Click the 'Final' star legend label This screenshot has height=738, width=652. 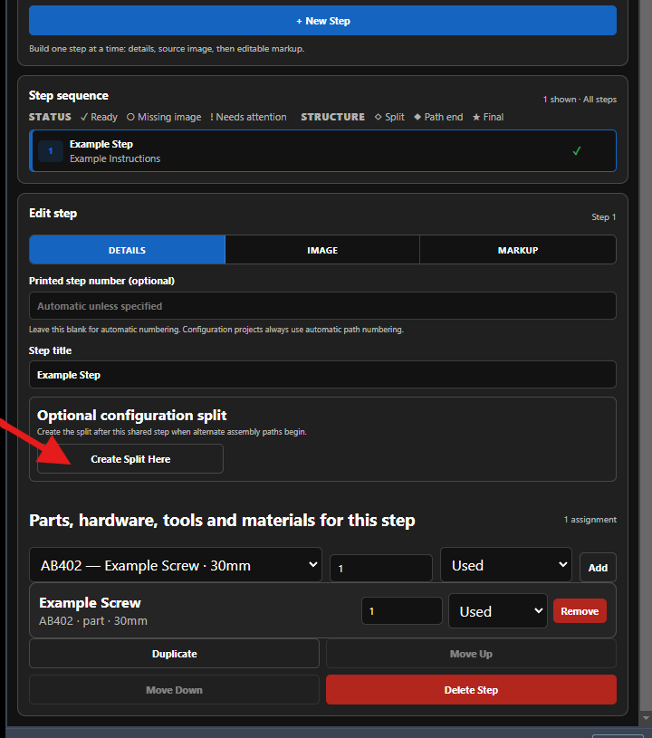488,117
